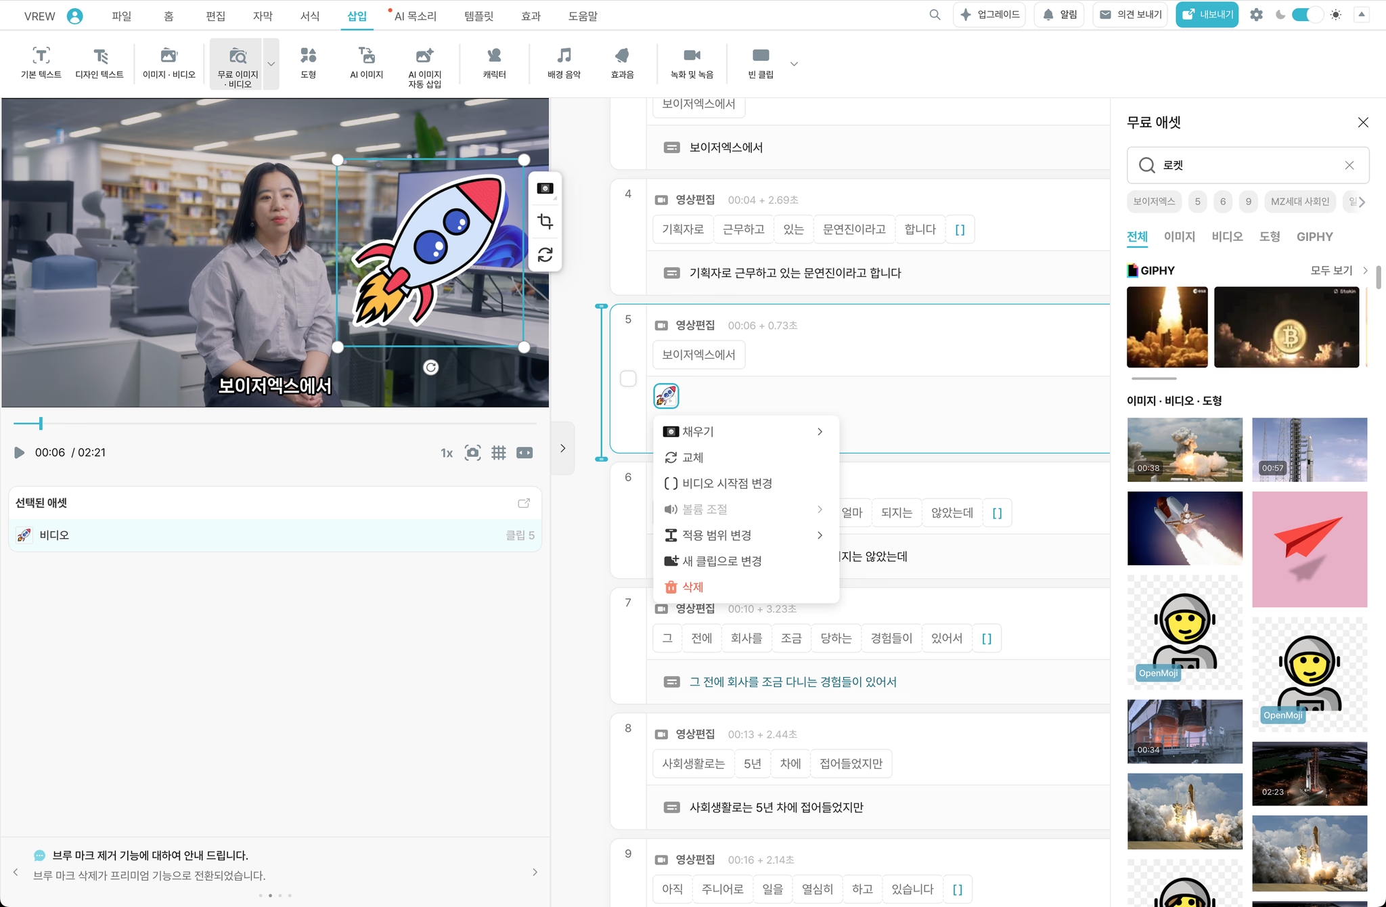Select the 도형 shapes tool
Image resolution: width=1386 pixels, height=907 pixels.
point(308,62)
